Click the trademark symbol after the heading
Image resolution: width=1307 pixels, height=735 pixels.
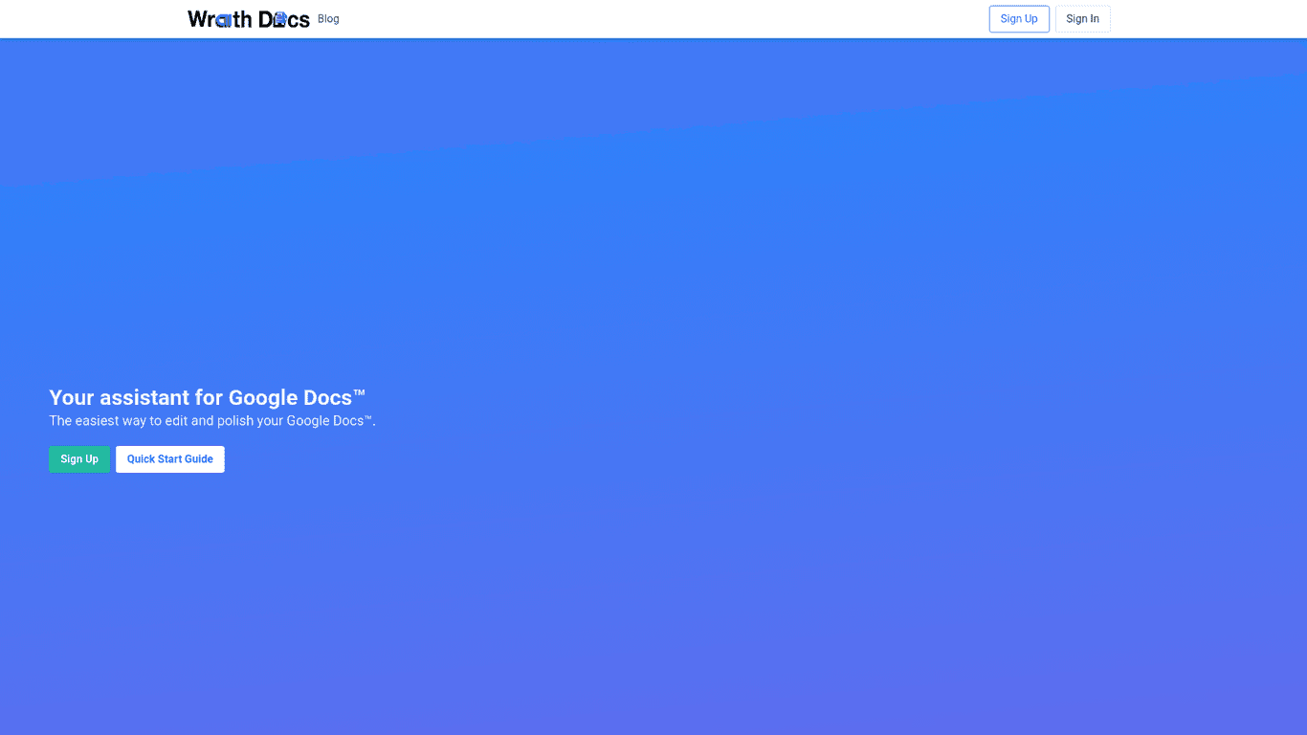click(x=360, y=392)
